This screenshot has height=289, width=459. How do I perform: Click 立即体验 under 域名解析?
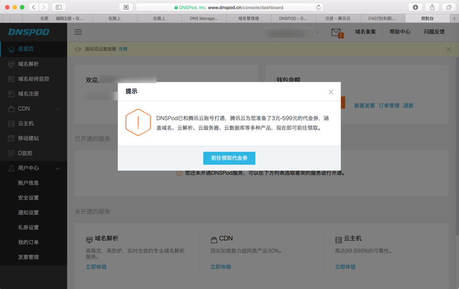click(x=96, y=267)
